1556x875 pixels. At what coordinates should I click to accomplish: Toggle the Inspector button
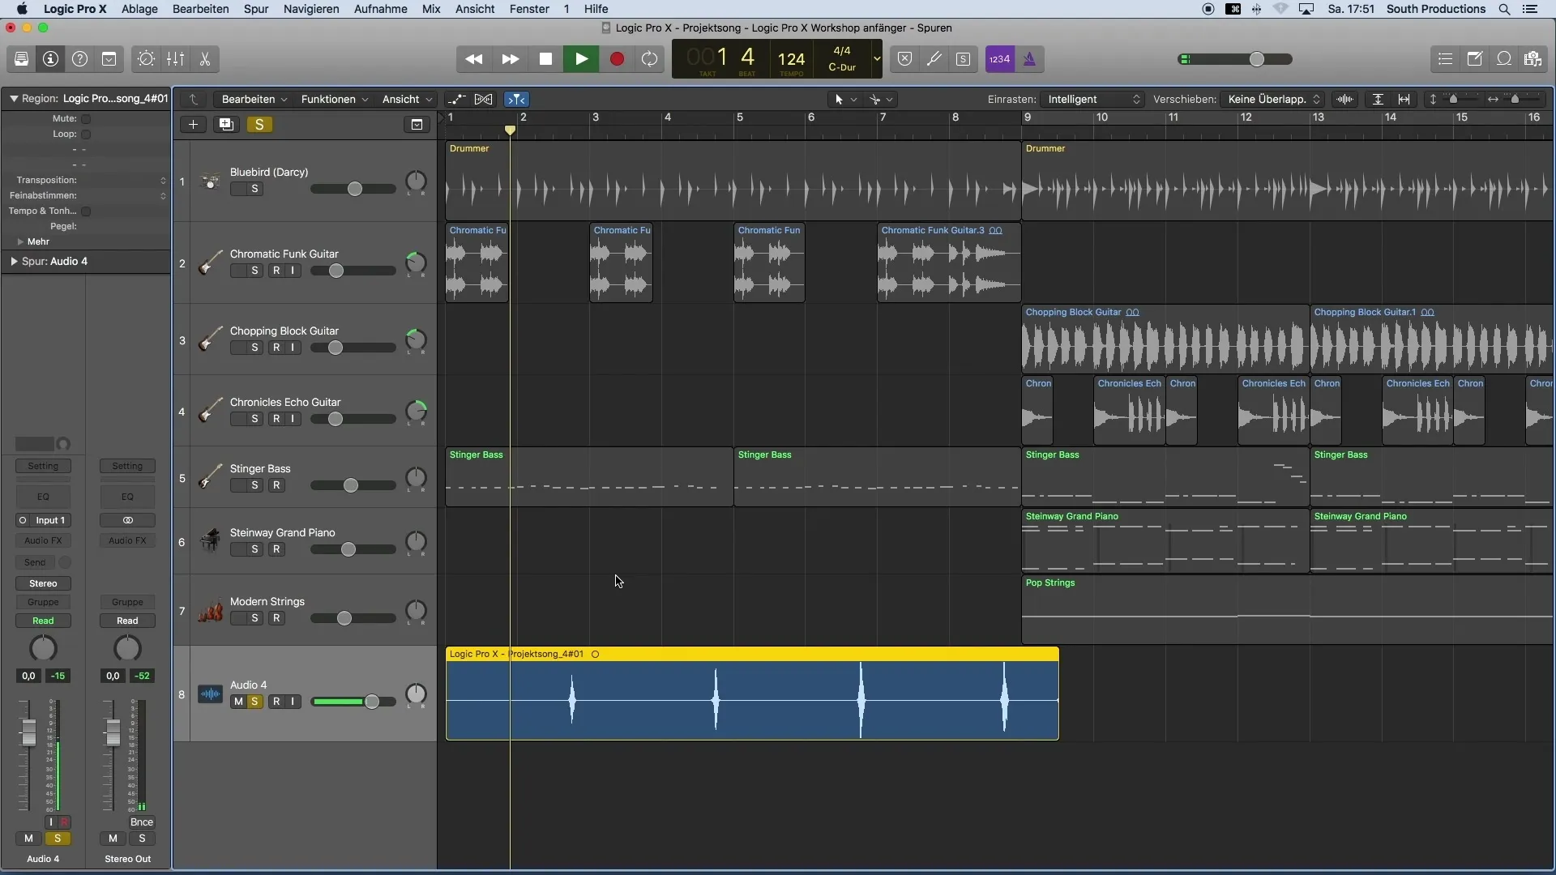[51, 59]
